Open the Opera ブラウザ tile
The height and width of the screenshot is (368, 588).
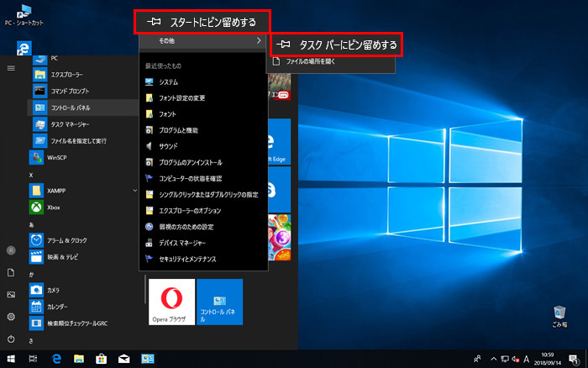(171, 302)
